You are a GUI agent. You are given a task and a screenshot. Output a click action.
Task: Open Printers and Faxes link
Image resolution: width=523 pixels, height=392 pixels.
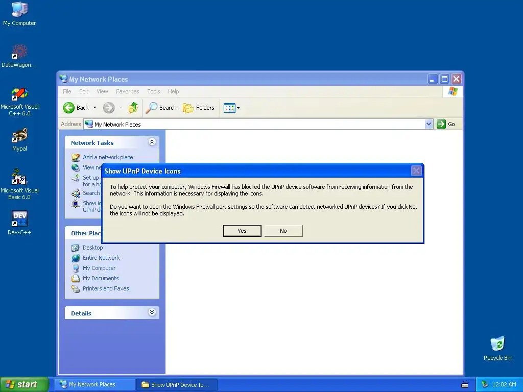click(106, 289)
